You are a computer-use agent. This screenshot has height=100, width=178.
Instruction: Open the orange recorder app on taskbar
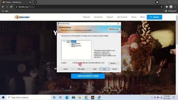click(x=93, y=97)
